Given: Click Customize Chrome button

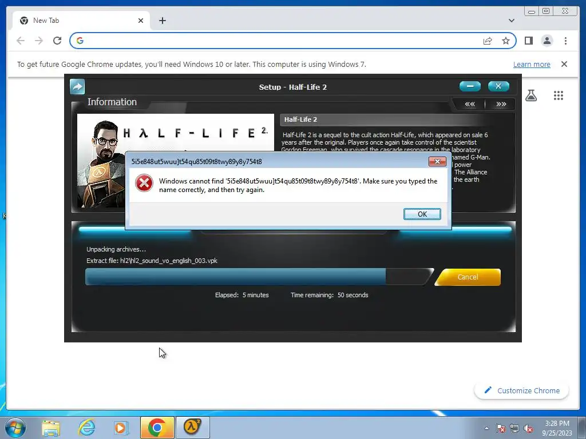Looking at the screenshot, I should [x=522, y=390].
